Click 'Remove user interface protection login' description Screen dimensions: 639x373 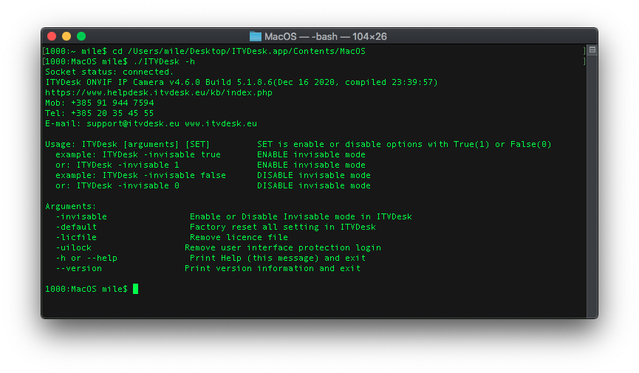click(283, 247)
